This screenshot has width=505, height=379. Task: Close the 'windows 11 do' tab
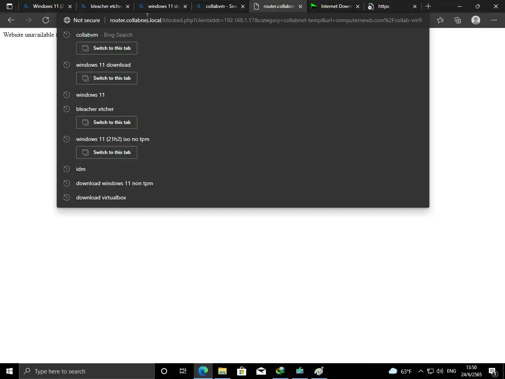185,6
